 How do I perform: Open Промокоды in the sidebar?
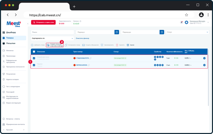coord(9,56)
